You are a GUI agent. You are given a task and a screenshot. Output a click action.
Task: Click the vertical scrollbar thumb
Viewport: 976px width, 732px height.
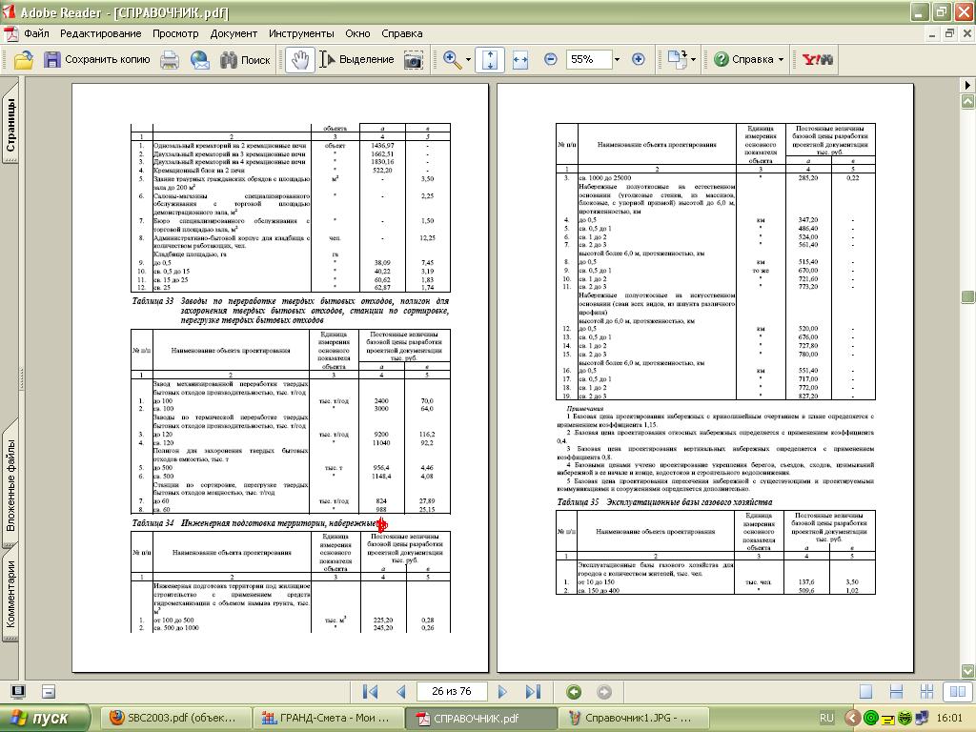click(x=968, y=297)
